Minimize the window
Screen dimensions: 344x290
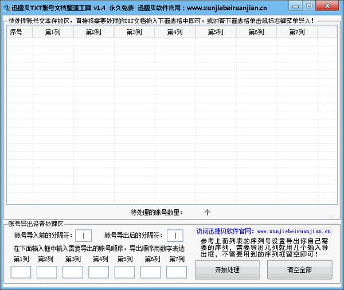(x=295, y=6)
